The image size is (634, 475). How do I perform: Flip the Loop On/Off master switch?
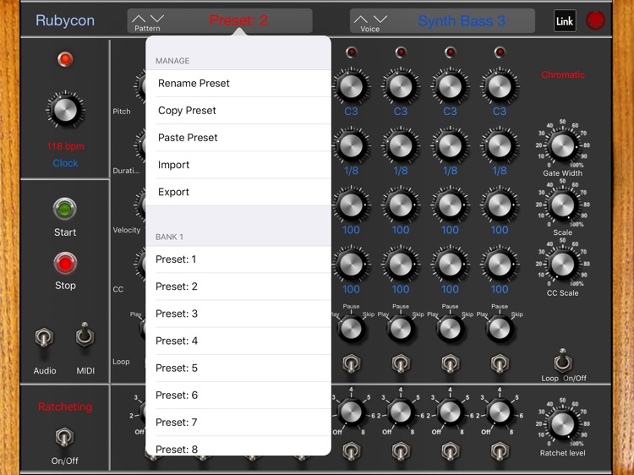click(x=562, y=361)
